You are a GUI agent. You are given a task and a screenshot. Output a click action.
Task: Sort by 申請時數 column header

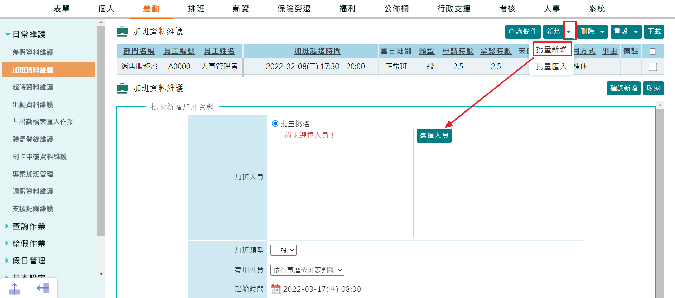(458, 51)
